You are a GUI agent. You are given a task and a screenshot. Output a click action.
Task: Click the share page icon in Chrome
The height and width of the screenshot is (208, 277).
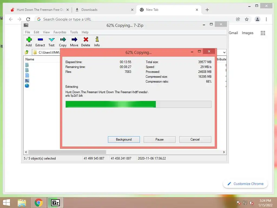[238, 19]
